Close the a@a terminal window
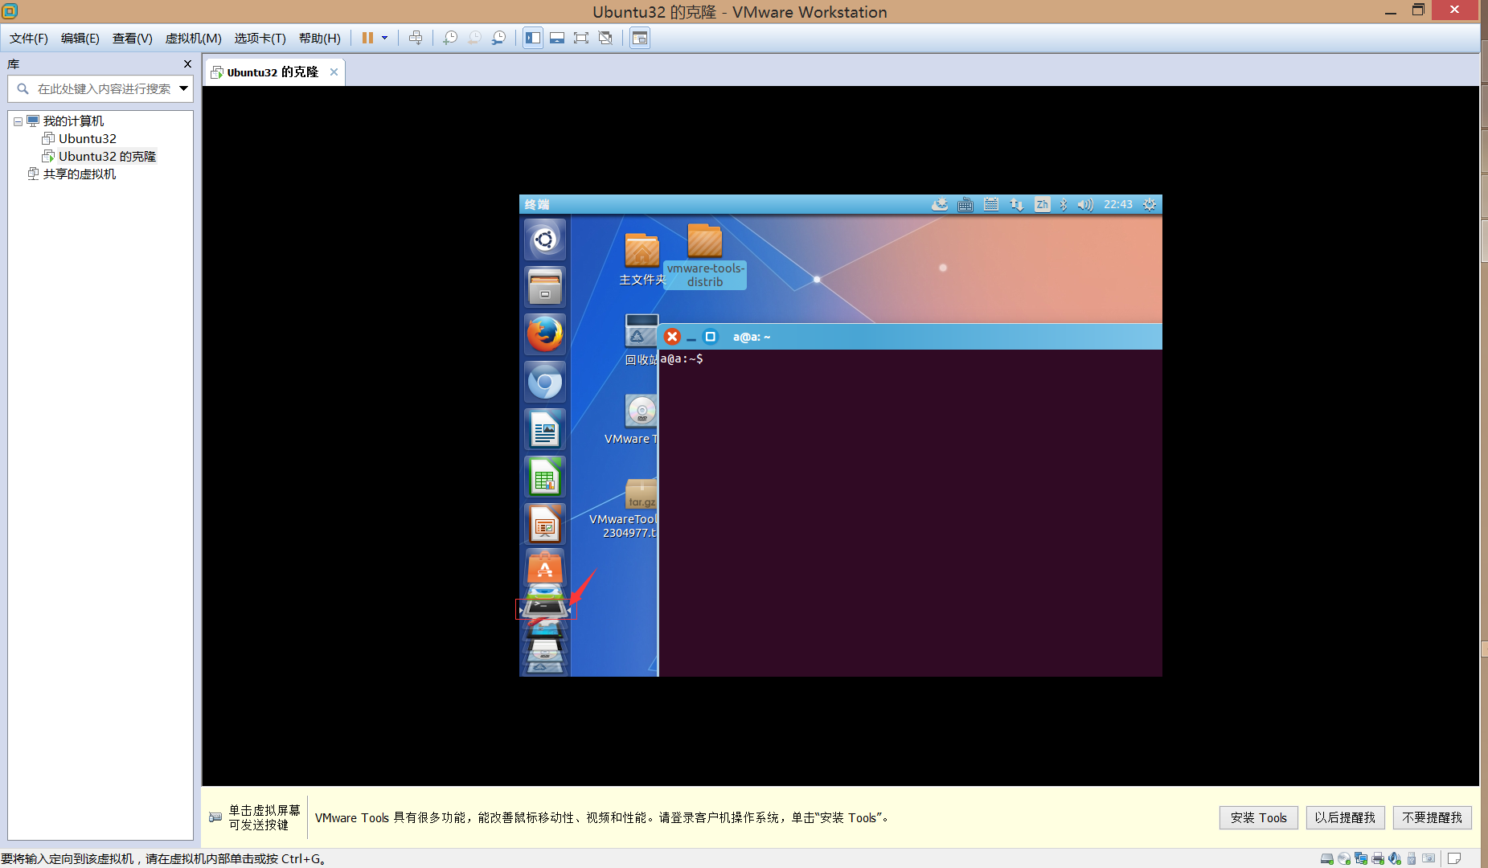Viewport: 1488px width, 868px height. tap(672, 337)
